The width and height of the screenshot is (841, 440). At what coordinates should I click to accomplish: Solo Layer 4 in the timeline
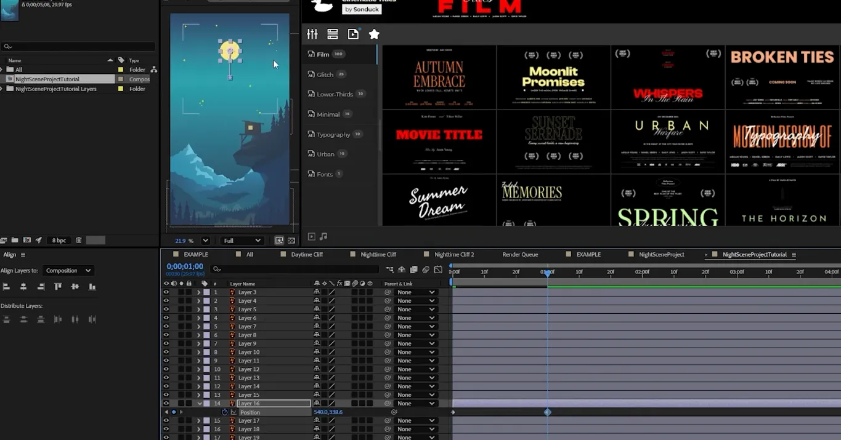tap(181, 300)
